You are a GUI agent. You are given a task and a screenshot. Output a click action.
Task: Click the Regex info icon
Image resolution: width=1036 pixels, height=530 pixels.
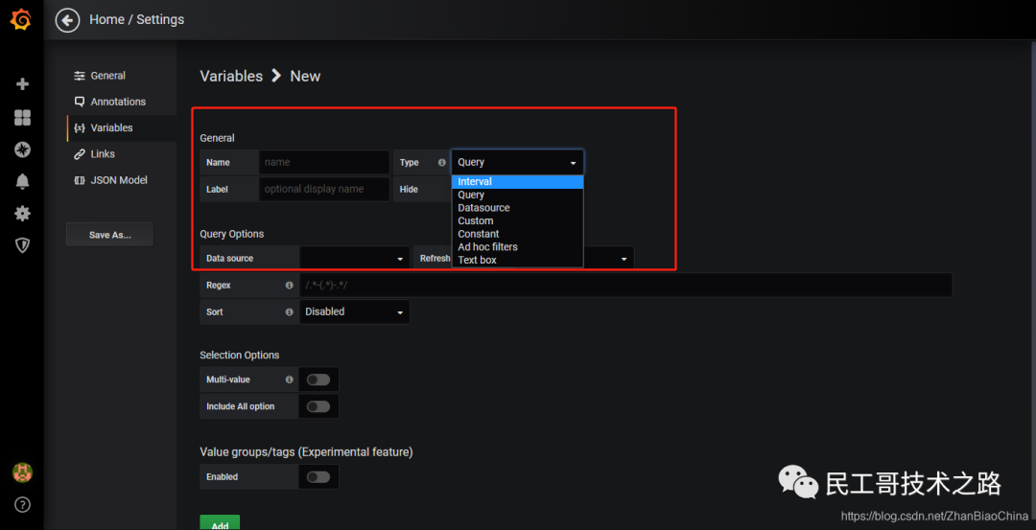click(289, 286)
